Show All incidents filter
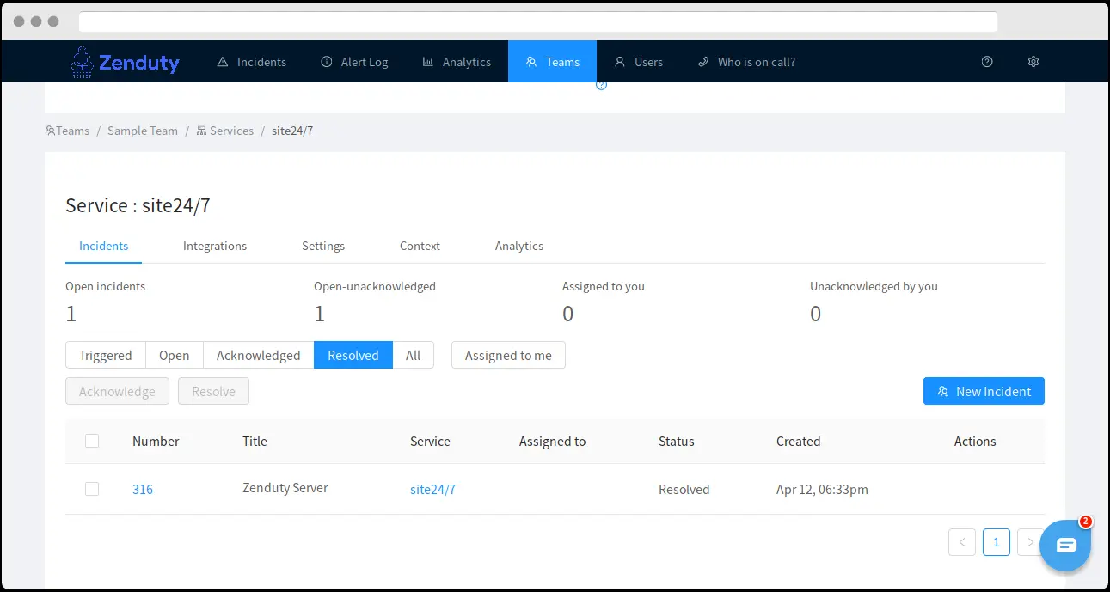 414,355
